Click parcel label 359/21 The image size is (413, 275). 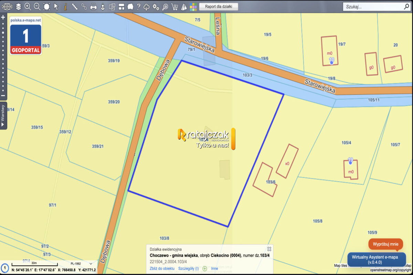coord(98,146)
